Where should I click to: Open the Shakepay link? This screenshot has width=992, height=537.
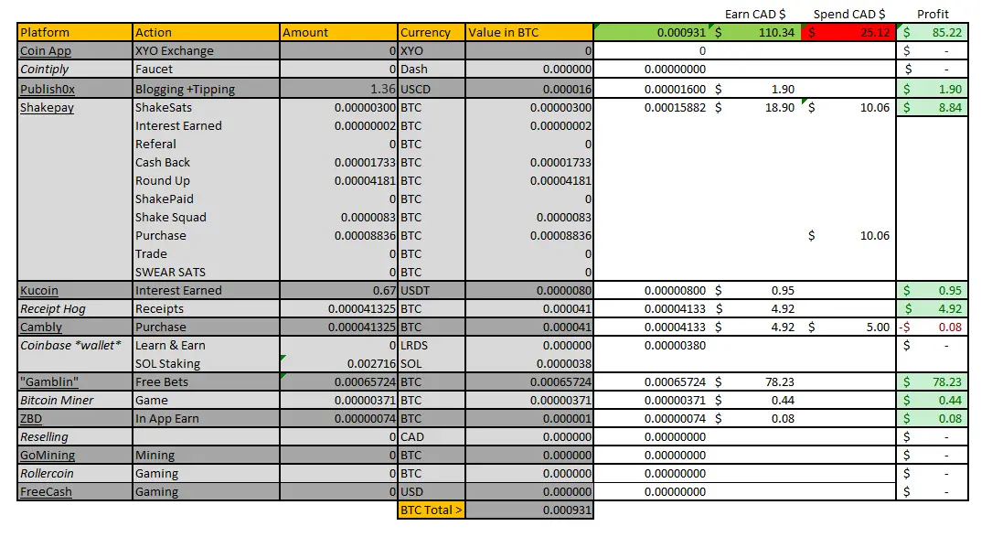[47, 108]
